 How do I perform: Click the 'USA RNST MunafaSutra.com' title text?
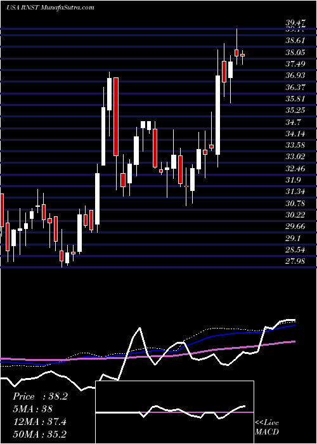point(50,8)
